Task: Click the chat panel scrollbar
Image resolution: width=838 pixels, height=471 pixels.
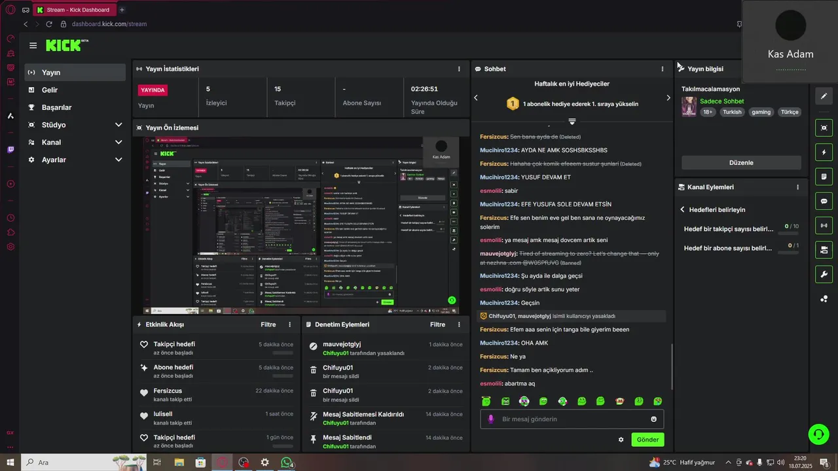Action: click(x=672, y=366)
